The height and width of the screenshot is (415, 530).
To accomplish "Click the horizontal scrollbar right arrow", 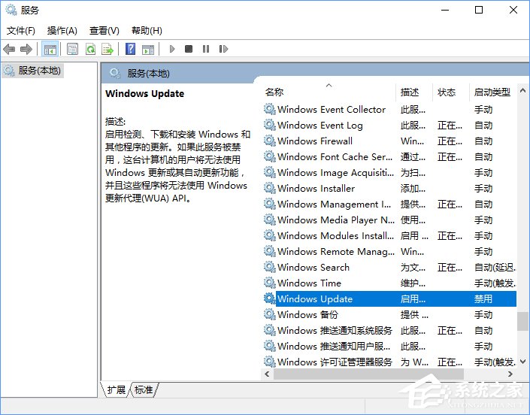I will 510,374.
